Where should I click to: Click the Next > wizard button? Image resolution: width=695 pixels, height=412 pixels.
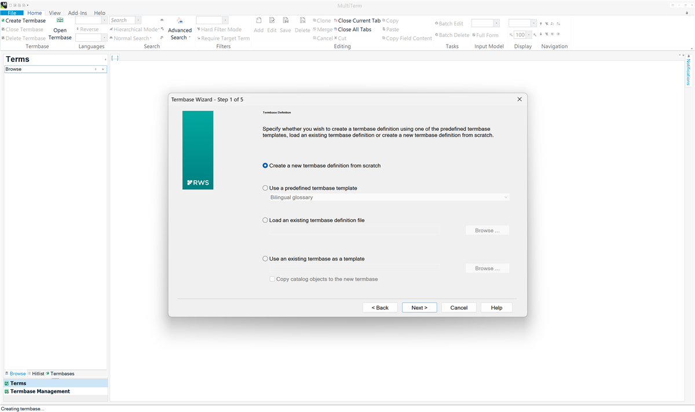(419, 308)
